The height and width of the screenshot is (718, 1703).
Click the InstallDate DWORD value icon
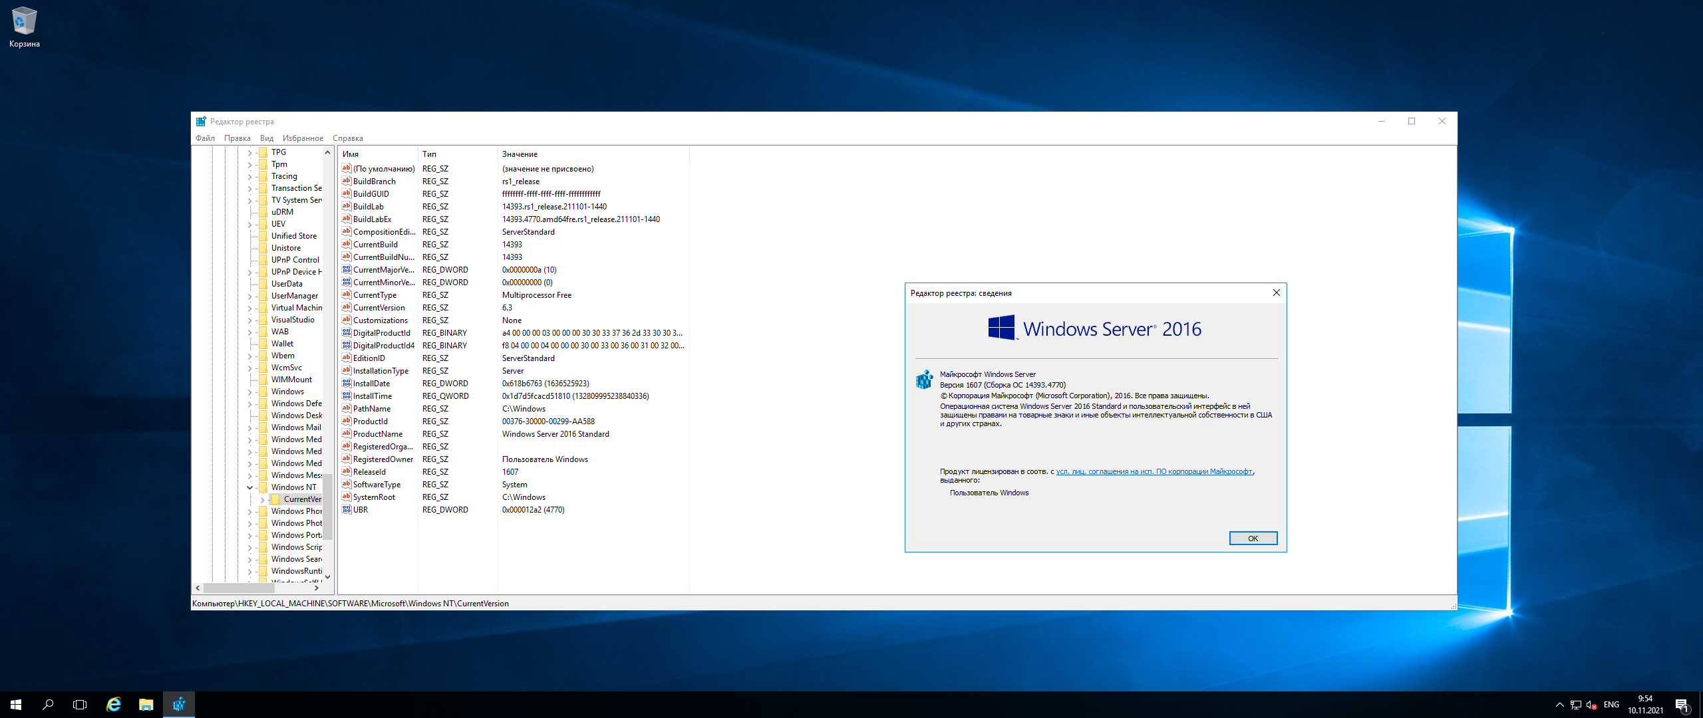pos(346,383)
